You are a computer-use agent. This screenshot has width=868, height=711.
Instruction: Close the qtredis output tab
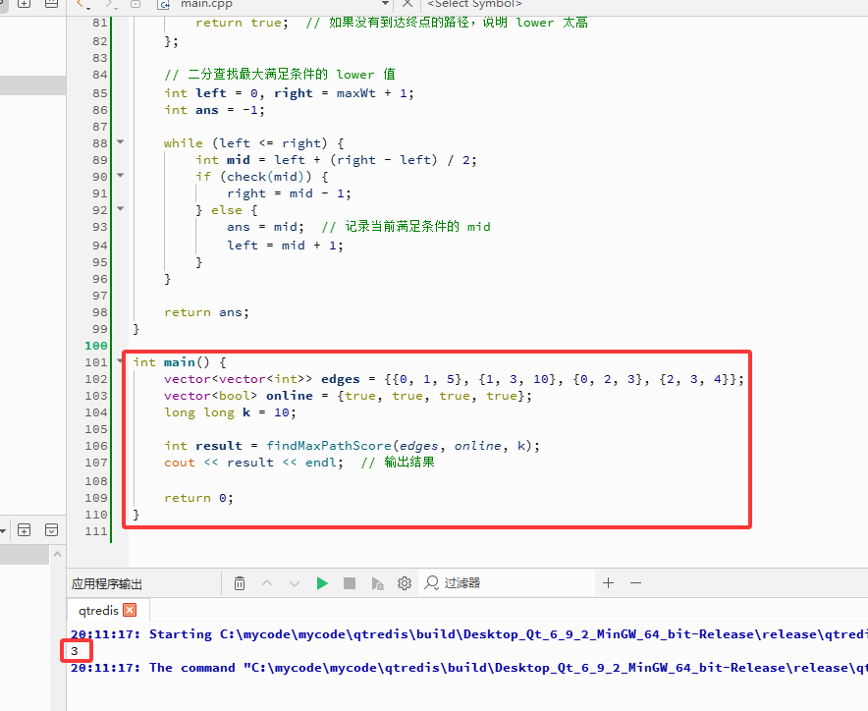tap(130, 610)
